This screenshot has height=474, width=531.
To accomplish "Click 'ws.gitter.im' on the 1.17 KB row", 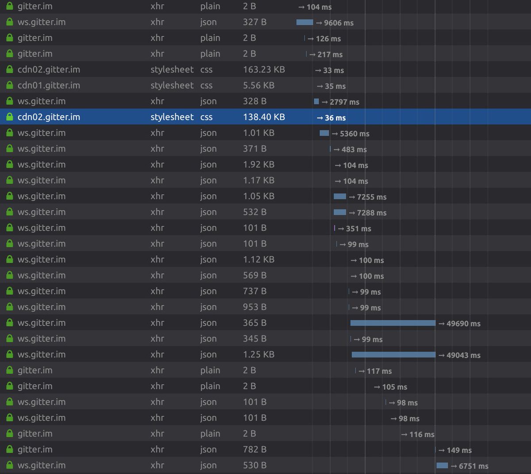I will 42,180.
